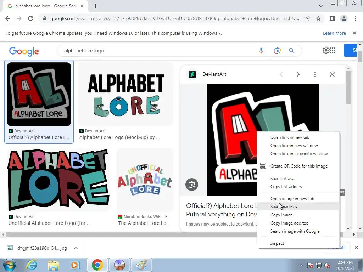Switch to Paint in the taskbar
Screen dimensions: 363x272
click(141, 265)
